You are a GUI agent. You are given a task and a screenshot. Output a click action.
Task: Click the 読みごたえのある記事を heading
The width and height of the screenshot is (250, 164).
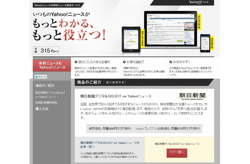[93, 62]
